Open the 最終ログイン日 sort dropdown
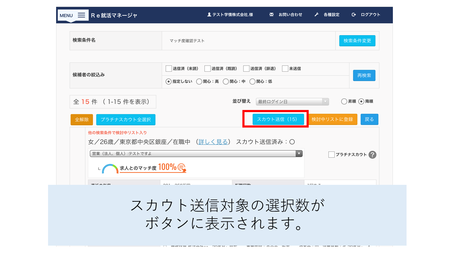The height and width of the screenshot is (253, 449). (293, 102)
